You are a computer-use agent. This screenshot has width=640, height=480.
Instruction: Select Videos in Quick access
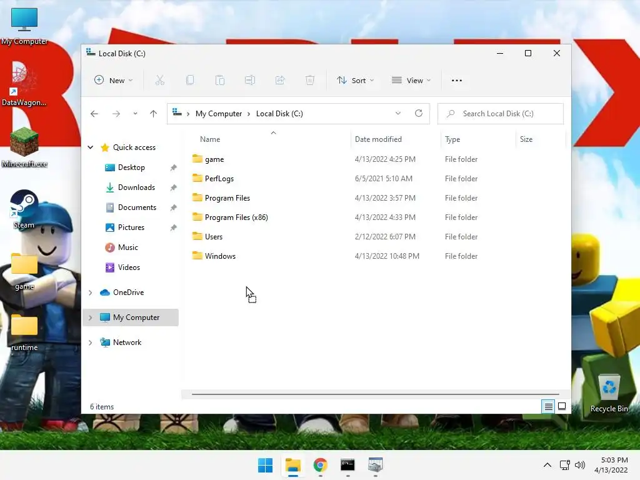point(129,267)
